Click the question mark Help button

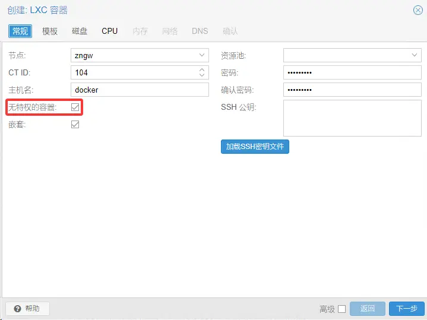[x=27, y=309]
